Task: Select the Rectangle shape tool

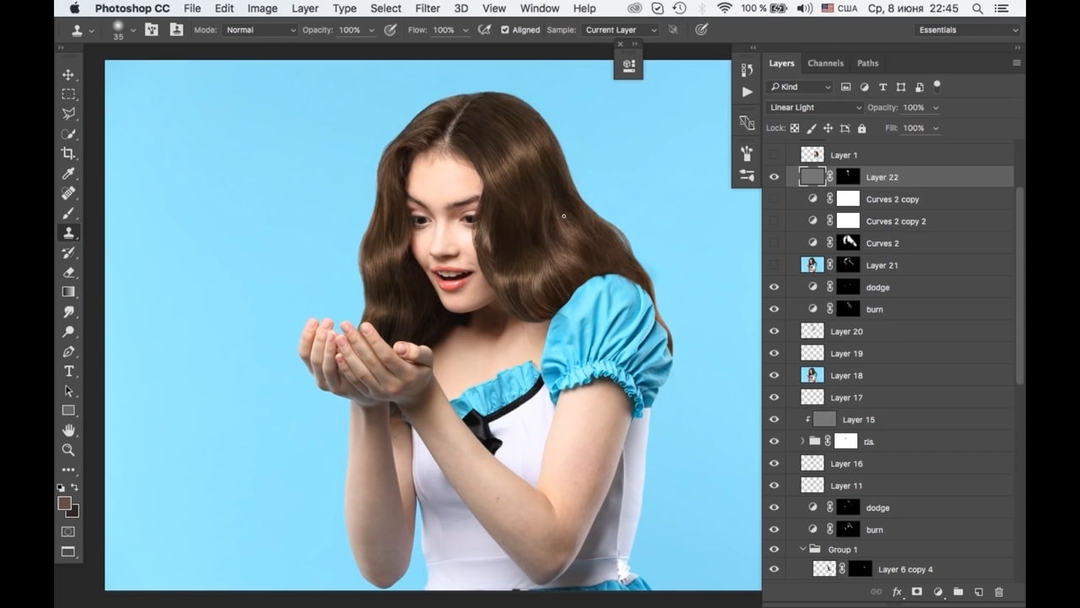Action: click(x=68, y=410)
